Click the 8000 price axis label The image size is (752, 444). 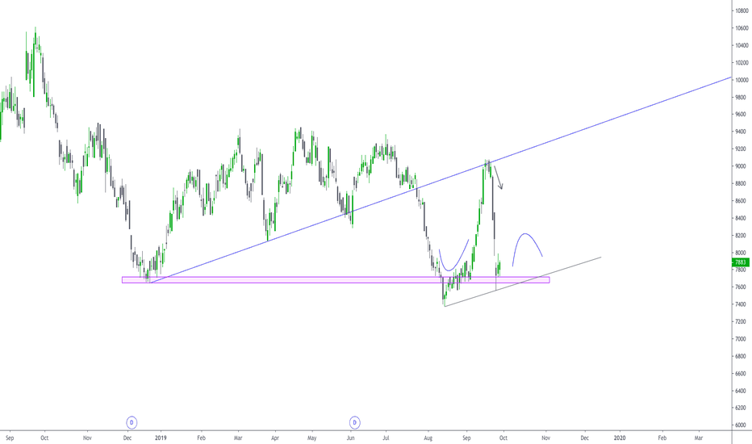pyautogui.click(x=742, y=253)
